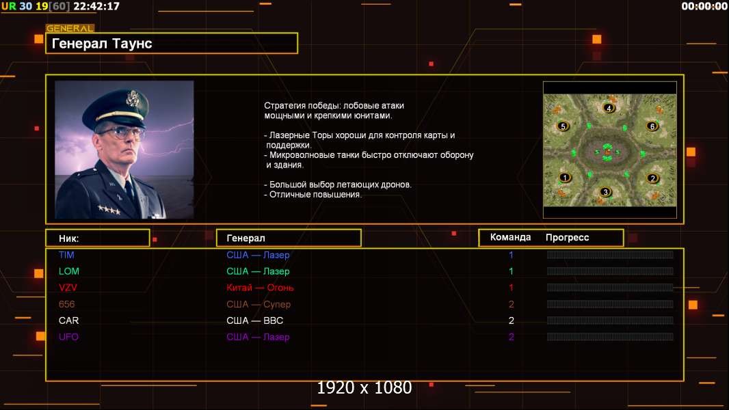Click the 22:42:17 clock at top left
Image resolution: width=729 pixels, height=410 pixels.
click(x=96, y=6)
